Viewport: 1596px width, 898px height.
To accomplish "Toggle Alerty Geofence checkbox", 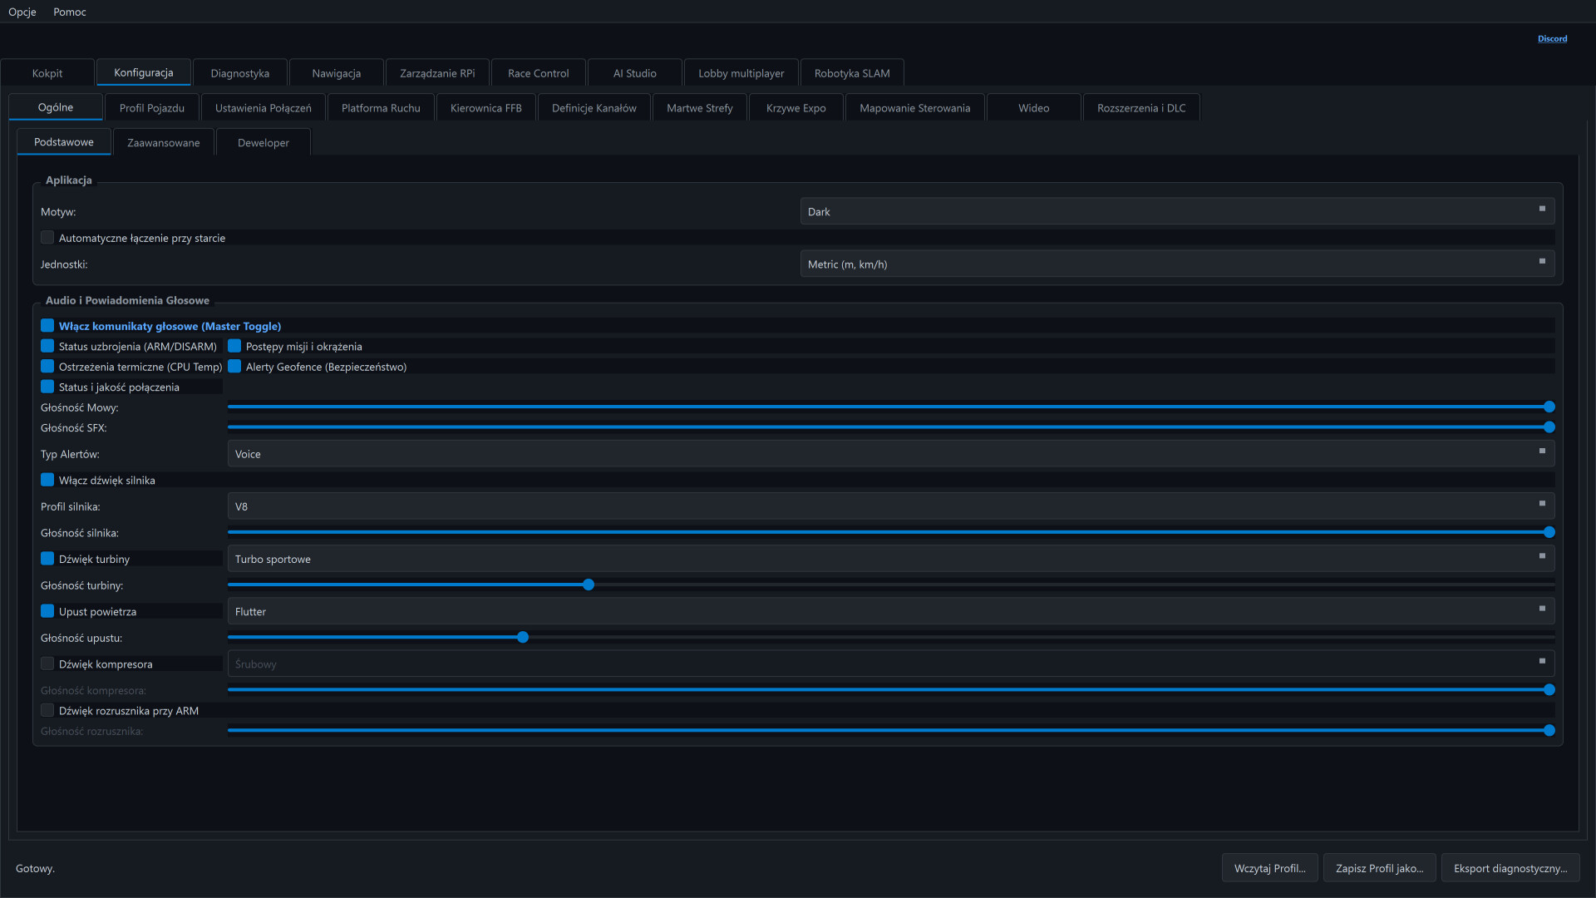I will pyautogui.click(x=234, y=367).
